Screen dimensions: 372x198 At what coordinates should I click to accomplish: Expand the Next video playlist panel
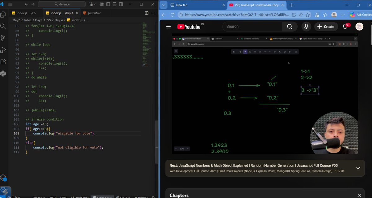point(358,168)
